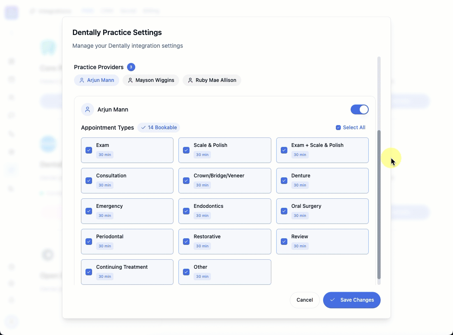Click the avatar icon in the Arjun Mann card header
453x335 pixels.
point(87,109)
